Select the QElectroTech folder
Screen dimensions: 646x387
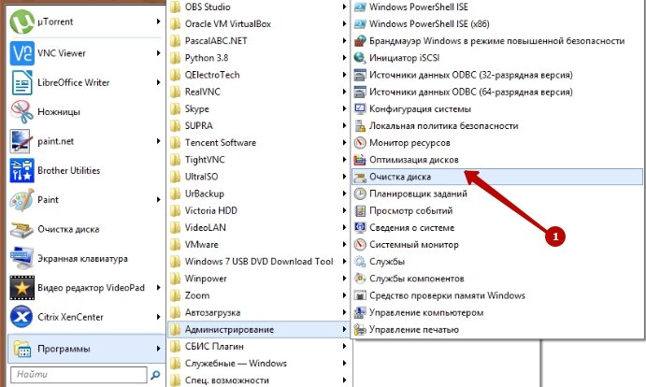259,75
